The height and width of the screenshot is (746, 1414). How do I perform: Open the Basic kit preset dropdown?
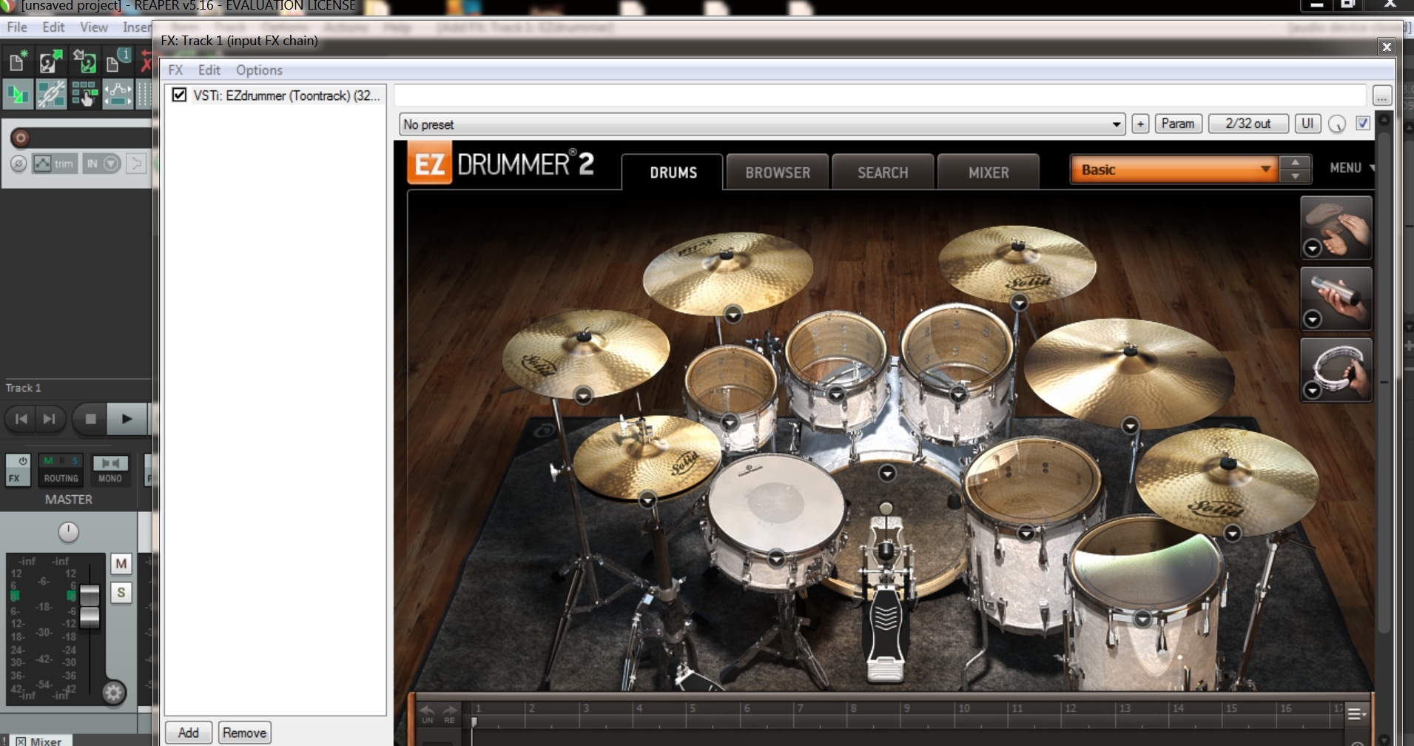(1174, 169)
